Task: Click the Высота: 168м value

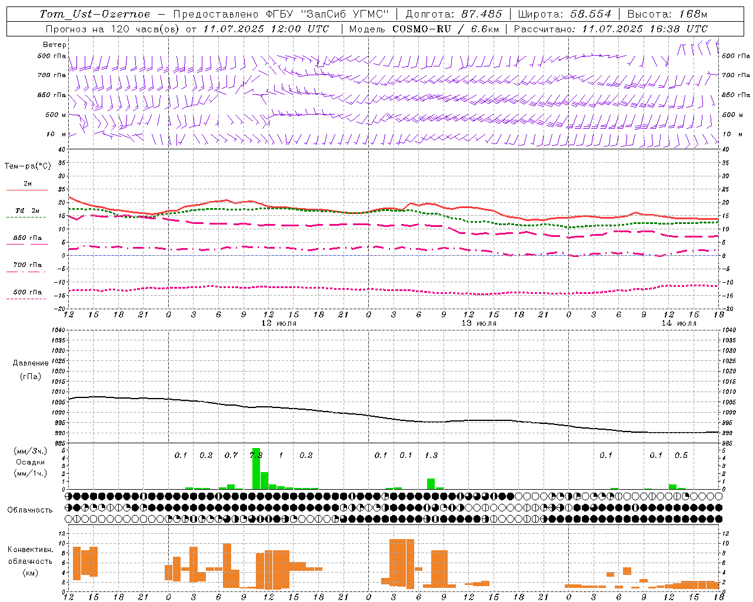Action: pyautogui.click(x=667, y=14)
